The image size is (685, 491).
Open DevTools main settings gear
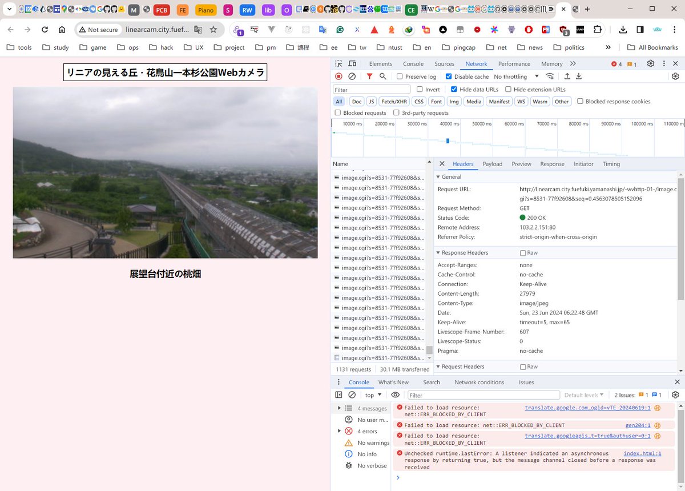pos(650,64)
